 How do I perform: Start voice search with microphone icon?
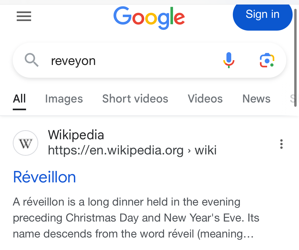point(229,60)
